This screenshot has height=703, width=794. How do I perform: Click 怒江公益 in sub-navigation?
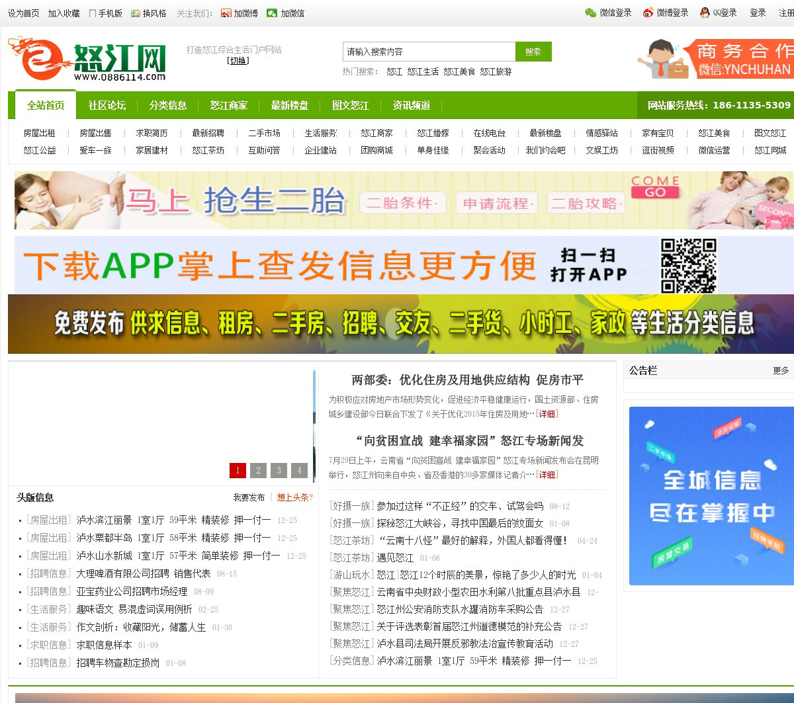(40, 150)
